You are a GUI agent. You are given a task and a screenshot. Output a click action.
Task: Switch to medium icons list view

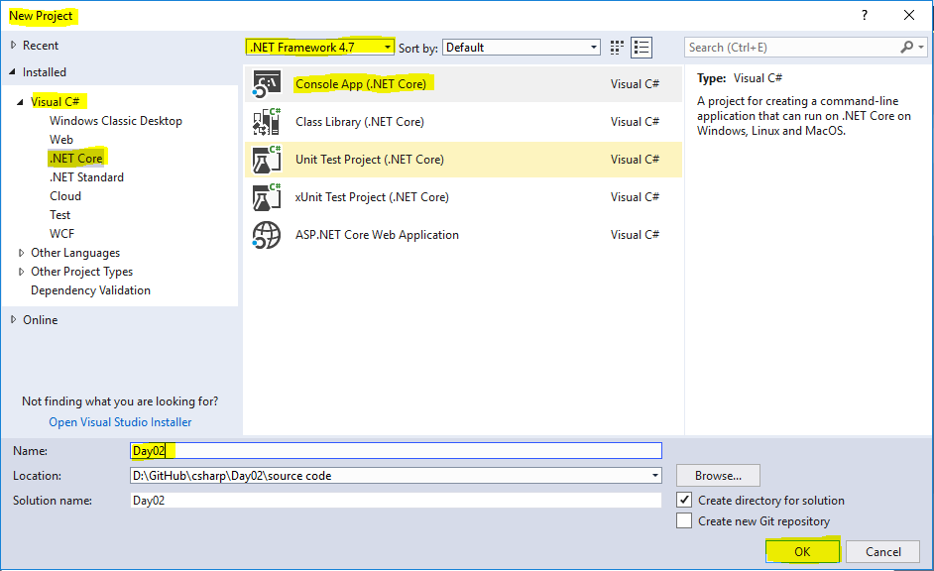tap(642, 48)
